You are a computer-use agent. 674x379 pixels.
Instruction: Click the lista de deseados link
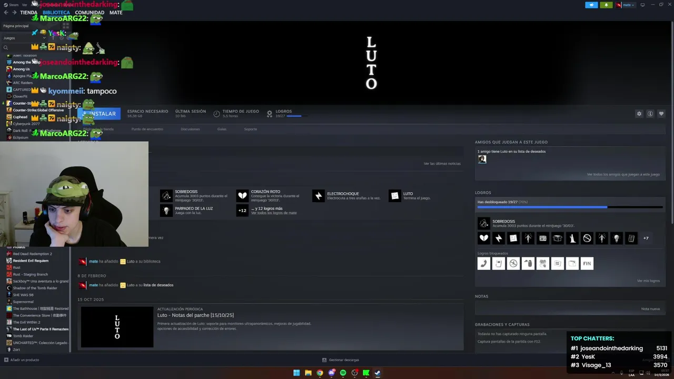(x=158, y=285)
